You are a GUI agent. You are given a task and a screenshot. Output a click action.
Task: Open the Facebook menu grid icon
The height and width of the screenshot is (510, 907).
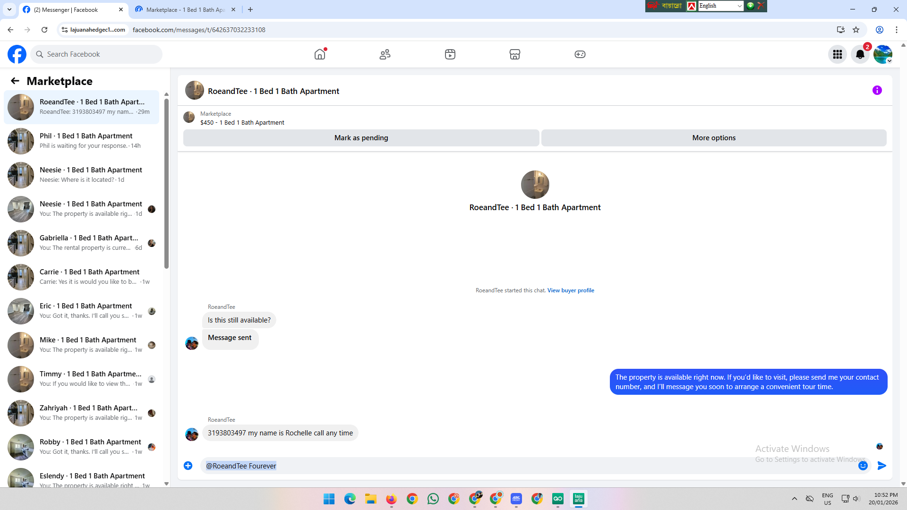(838, 54)
